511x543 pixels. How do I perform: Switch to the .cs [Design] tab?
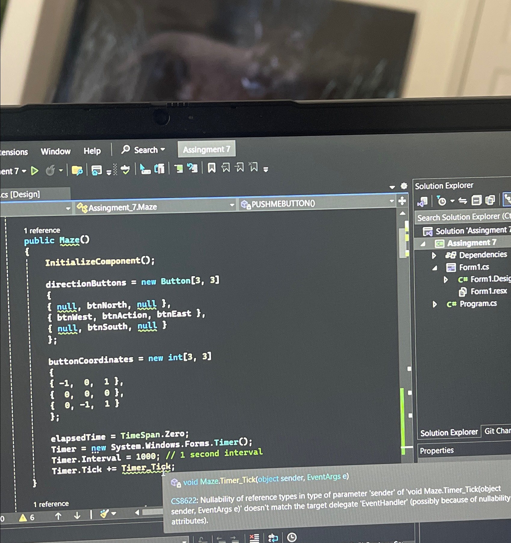coord(20,194)
